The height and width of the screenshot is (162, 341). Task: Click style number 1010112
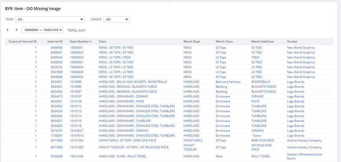(x=76, y=106)
